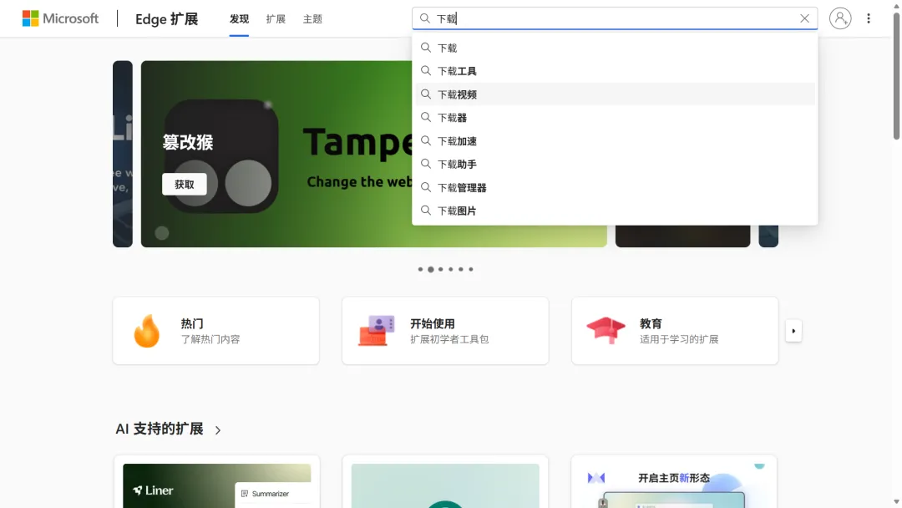
Task: Clear the search box with the X icon
Action: [804, 18]
